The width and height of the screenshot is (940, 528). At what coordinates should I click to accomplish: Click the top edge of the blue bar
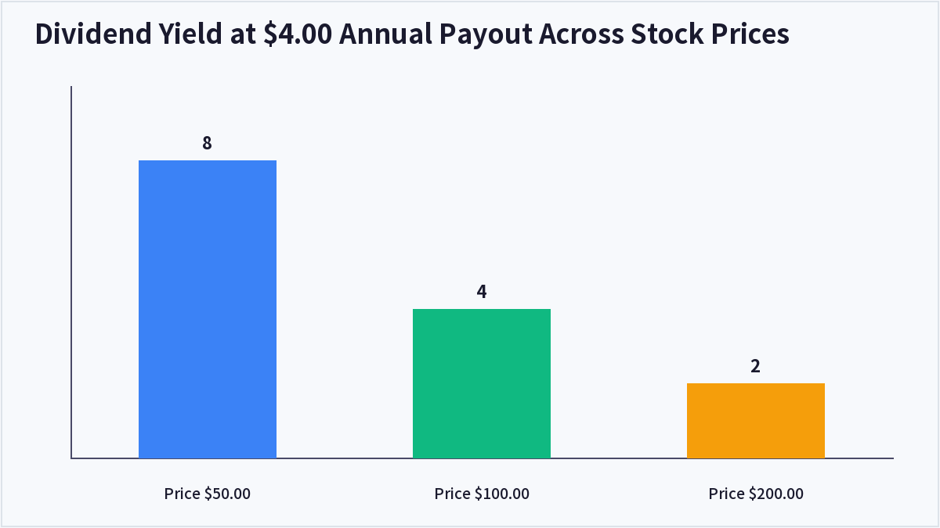pyautogui.click(x=208, y=161)
